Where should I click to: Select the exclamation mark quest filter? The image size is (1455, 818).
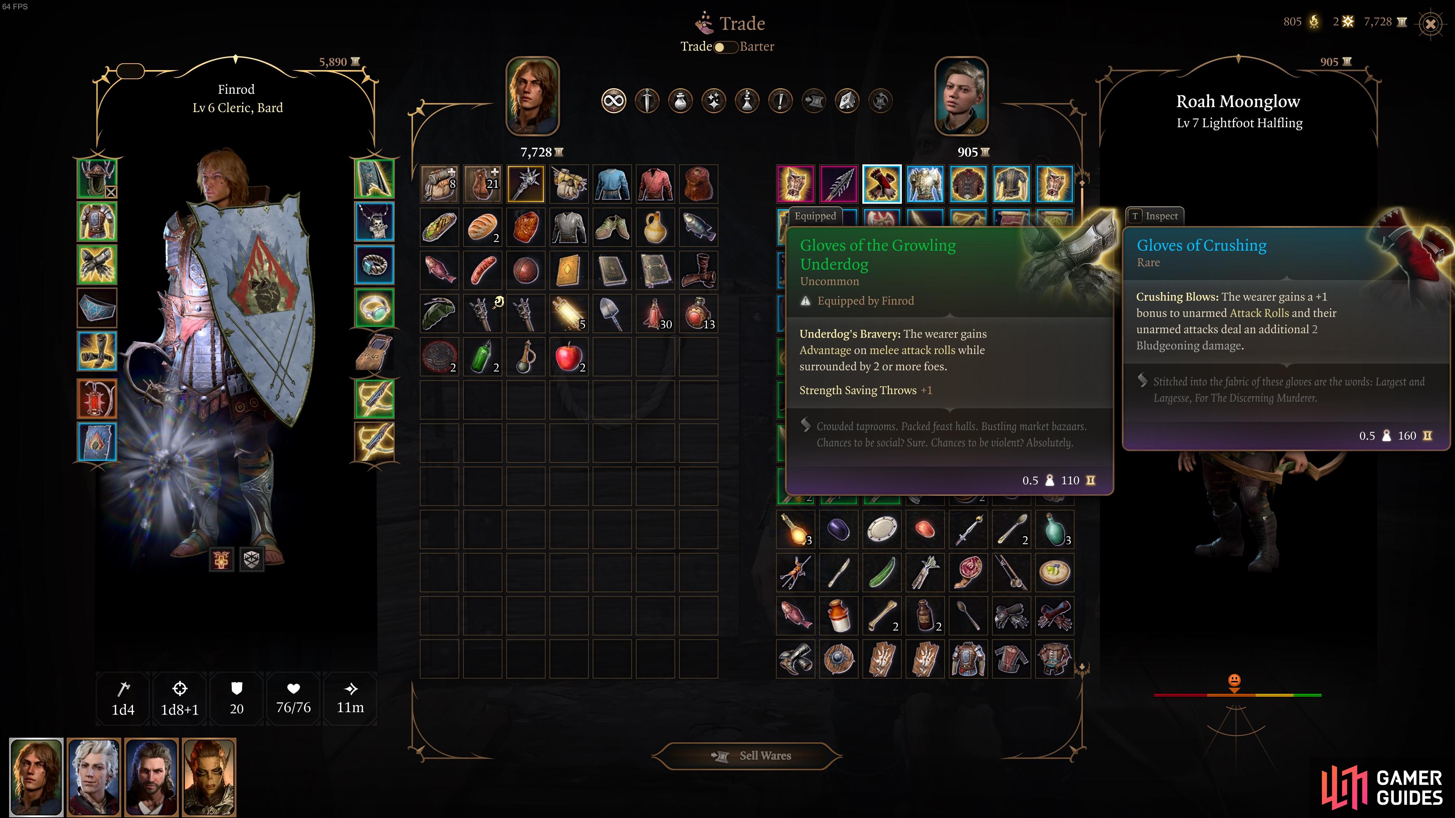point(780,101)
